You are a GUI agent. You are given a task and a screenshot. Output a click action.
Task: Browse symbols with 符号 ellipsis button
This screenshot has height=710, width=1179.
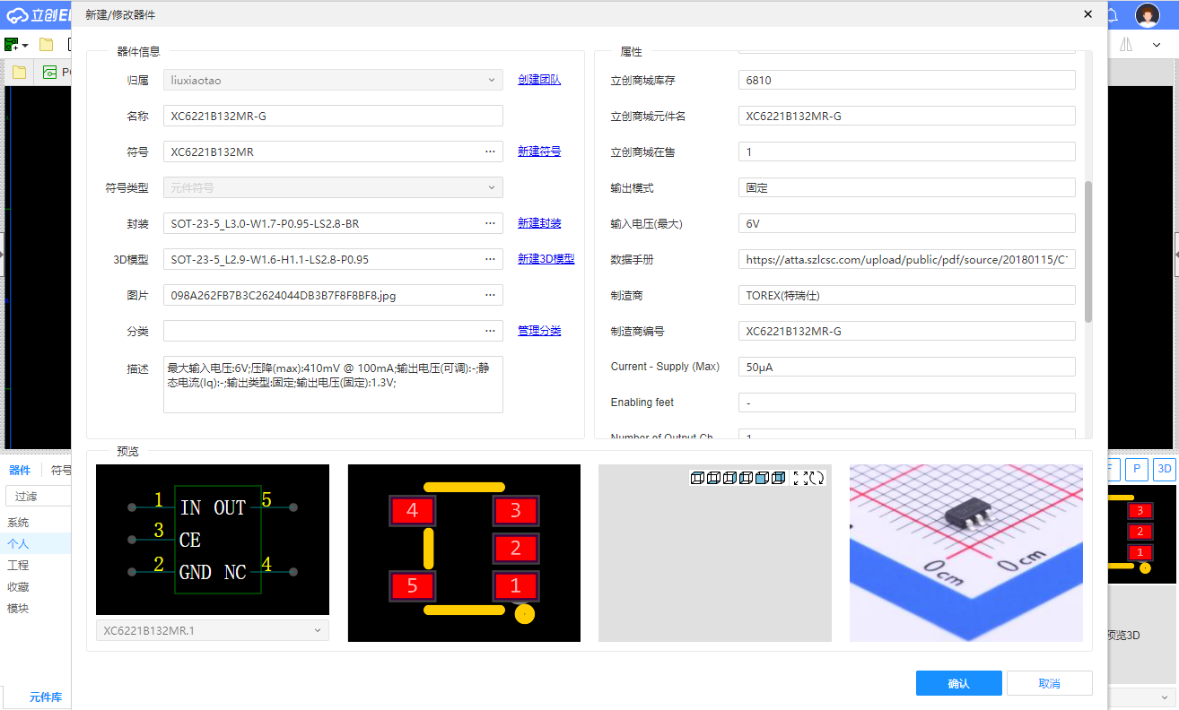(490, 152)
